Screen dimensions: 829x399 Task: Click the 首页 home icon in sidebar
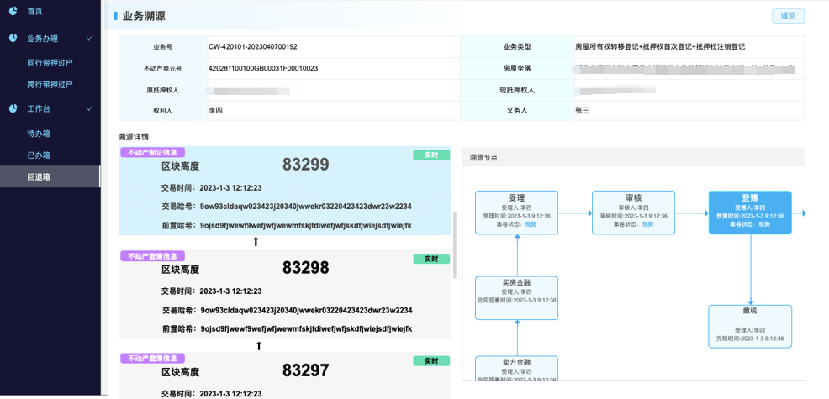point(13,11)
